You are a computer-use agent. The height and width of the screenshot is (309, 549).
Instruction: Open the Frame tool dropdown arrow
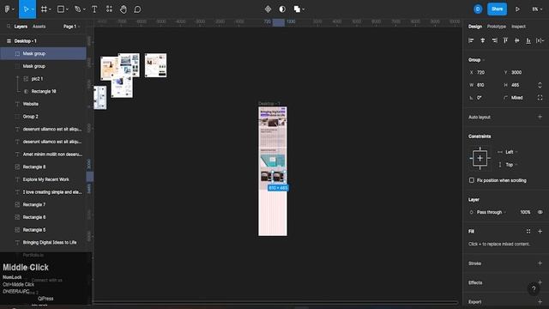[x=50, y=9]
